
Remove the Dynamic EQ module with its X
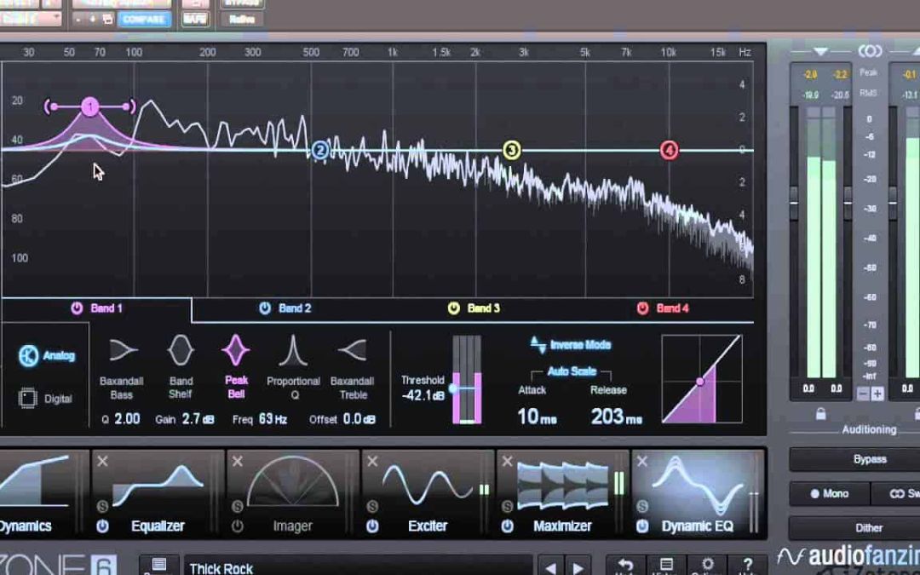pyautogui.click(x=642, y=462)
